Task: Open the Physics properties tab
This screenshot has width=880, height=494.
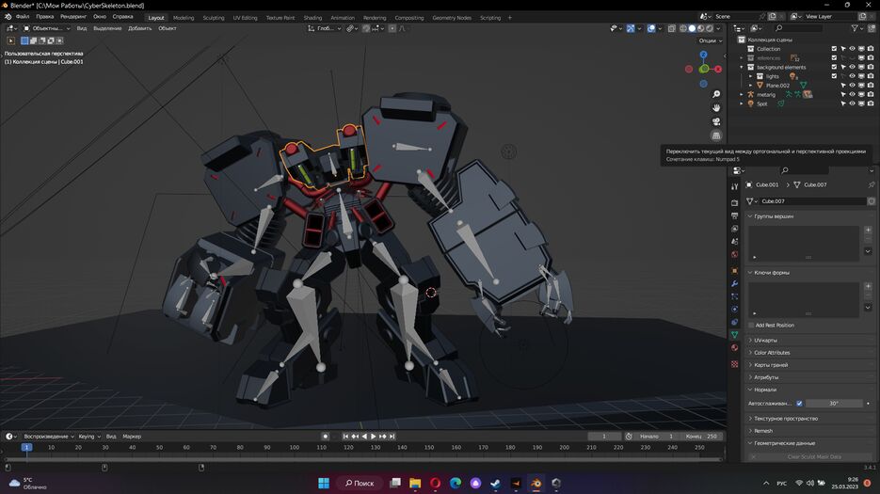Action: tap(735, 310)
